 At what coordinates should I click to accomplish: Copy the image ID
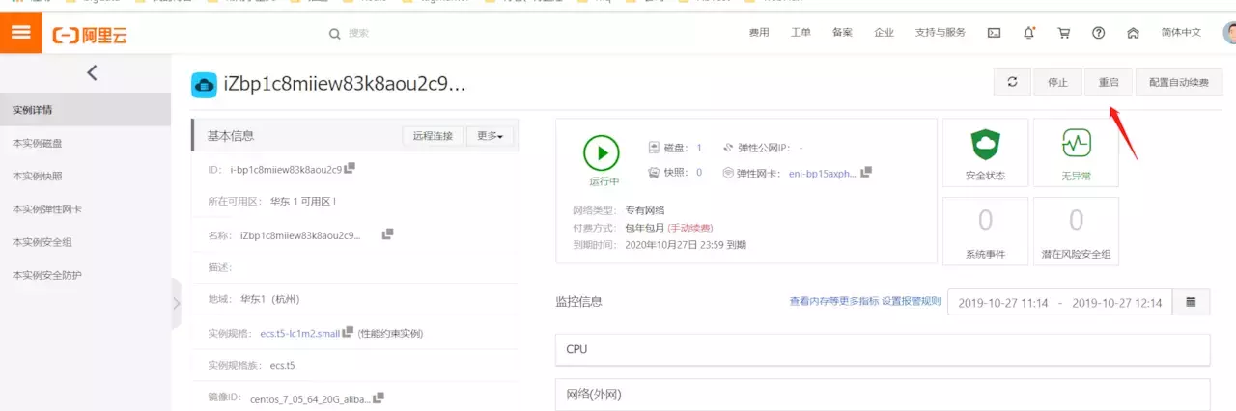(379, 397)
